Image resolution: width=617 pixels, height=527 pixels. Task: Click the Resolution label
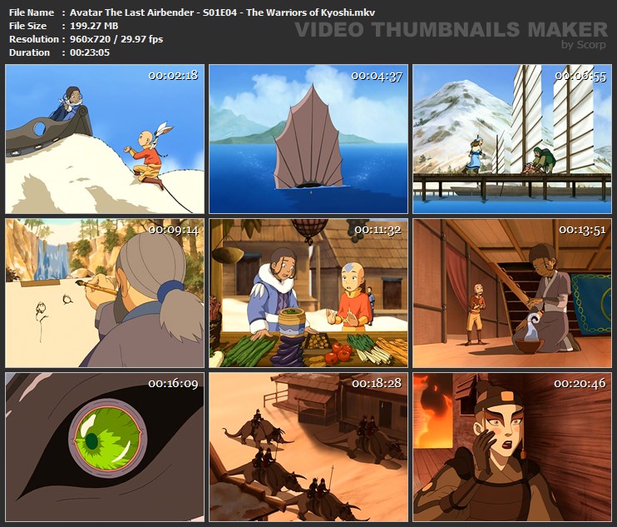tap(34, 39)
